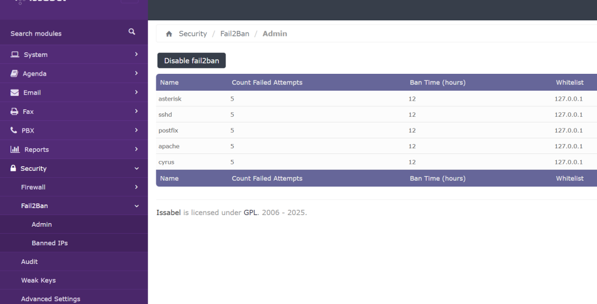The image size is (597, 304).
Task: Select the cyrus jail name
Action: click(166, 162)
